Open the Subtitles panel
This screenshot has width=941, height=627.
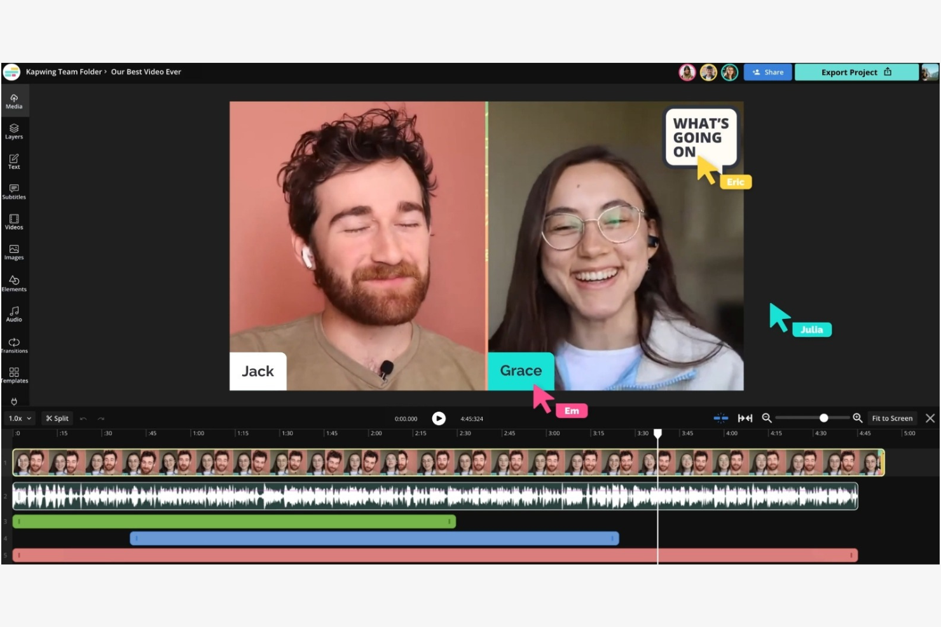(13, 192)
